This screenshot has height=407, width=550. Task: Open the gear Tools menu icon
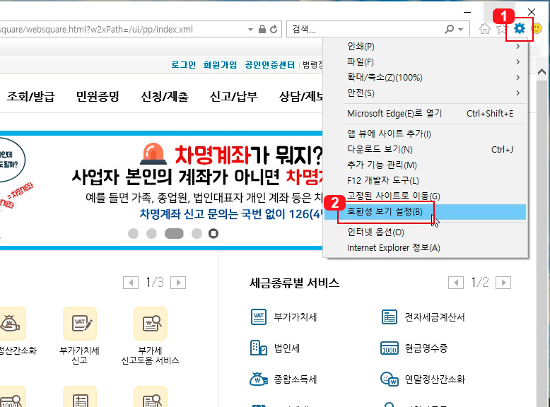pos(520,28)
